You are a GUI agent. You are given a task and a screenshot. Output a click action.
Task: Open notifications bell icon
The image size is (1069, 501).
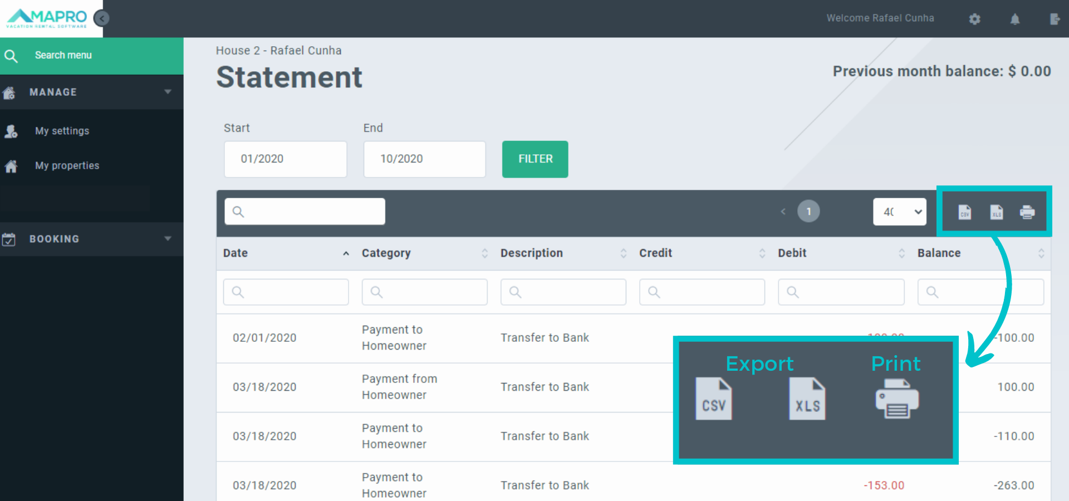pos(1014,19)
